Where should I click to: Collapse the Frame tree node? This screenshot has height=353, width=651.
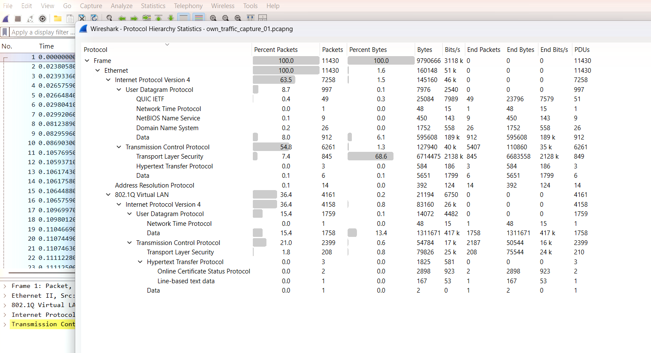point(87,61)
